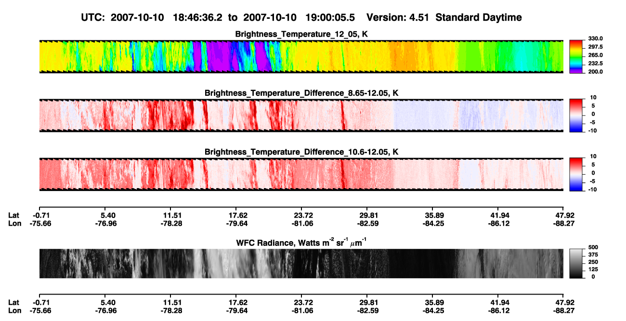Click latitude '29.81' above the WFC panel
The width and height of the screenshot is (626, 321).
[x=367, y=215]
